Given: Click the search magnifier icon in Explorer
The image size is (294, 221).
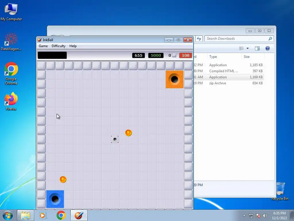Looking at the screenshot, I should coord(270,39).
